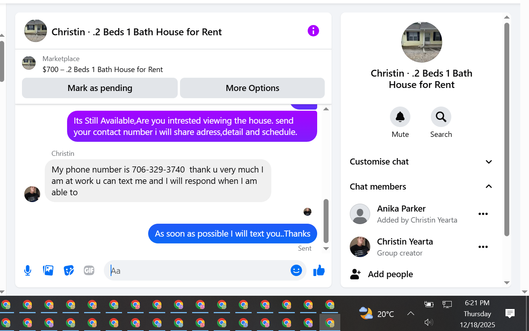529x331 pixels.
Task: Click the microphone voice clip icon
Action: (28, 270)
